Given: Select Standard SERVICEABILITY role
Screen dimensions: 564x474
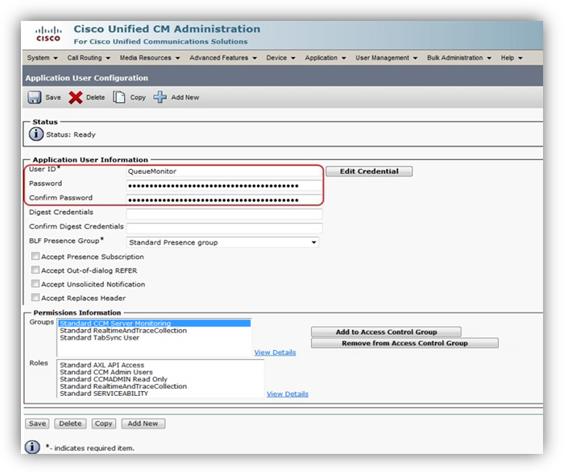Looking at the screenshot, I should [x=104, y=394].
